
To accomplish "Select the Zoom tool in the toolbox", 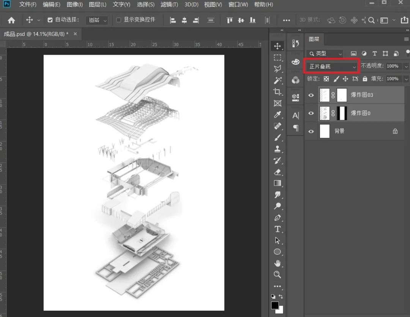I will [278, 274].
